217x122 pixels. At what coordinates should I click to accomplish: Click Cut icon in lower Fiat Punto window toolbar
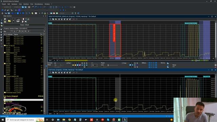pyautogui.click(x=51, y=72)
